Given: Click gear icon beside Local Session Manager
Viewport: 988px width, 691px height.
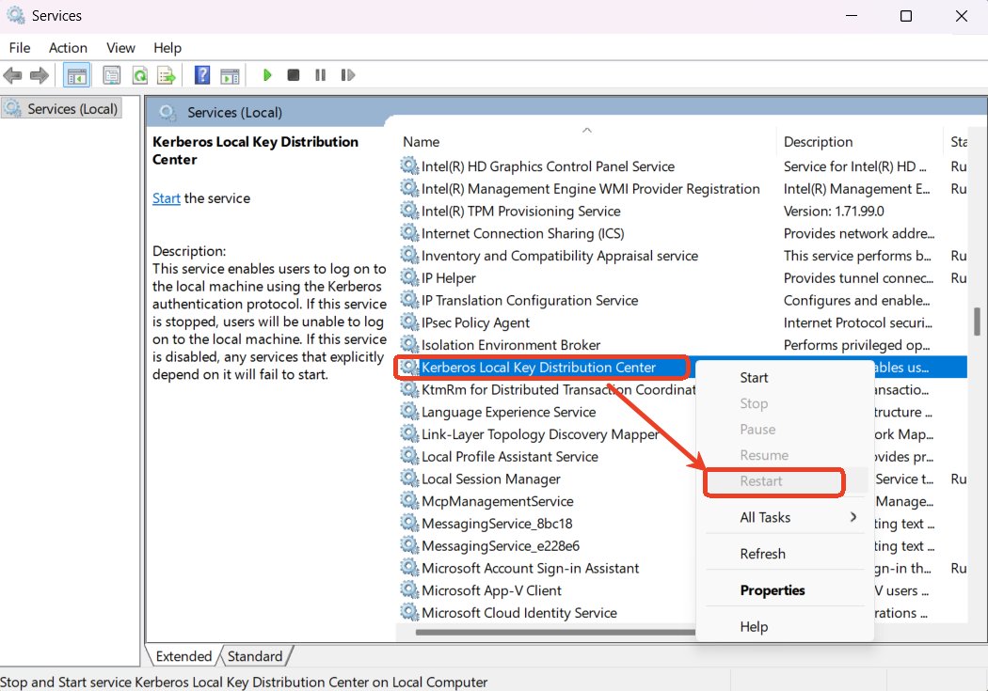Looking at the screenshot, I should (409, 479).
